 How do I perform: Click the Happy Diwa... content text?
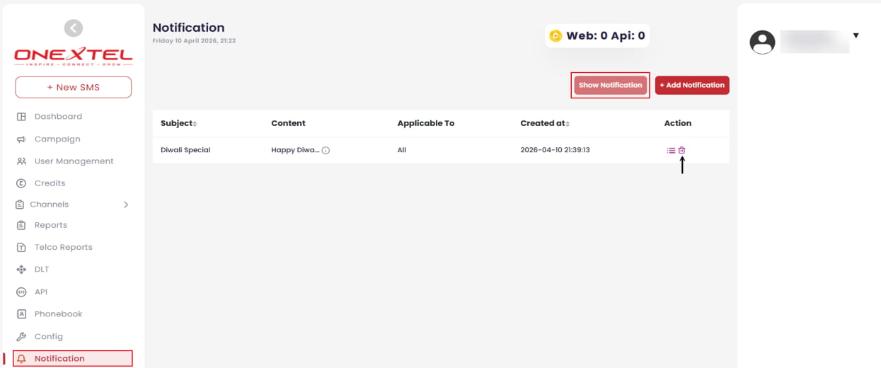[295, 150]
